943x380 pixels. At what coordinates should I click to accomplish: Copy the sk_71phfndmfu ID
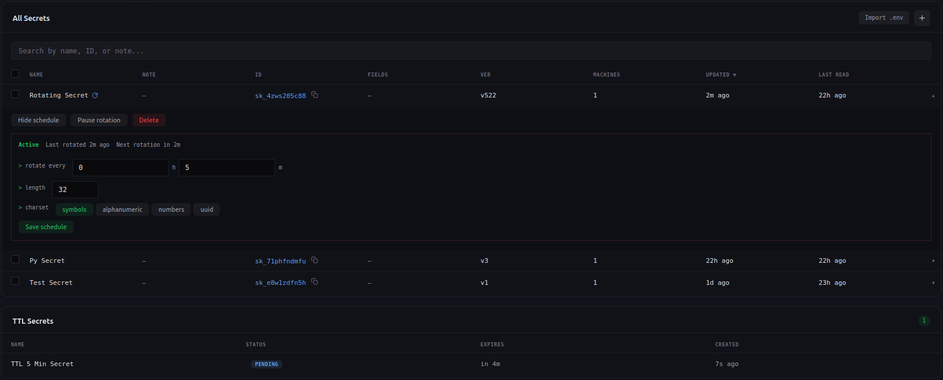tap(315, 260)
